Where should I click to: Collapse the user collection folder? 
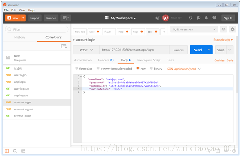[37, 58]
